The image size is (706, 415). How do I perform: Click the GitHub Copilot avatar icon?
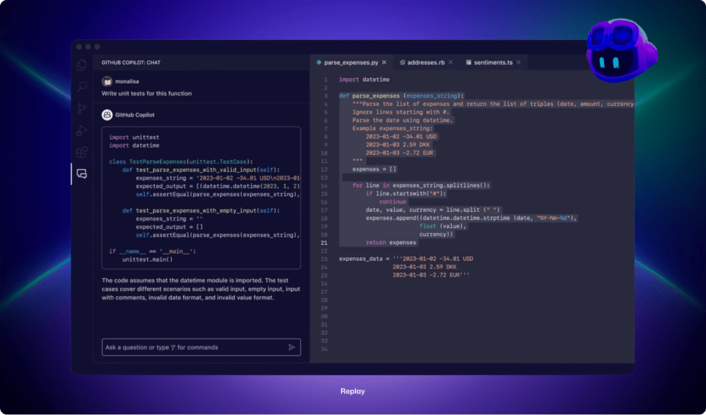tap(107, 115)
